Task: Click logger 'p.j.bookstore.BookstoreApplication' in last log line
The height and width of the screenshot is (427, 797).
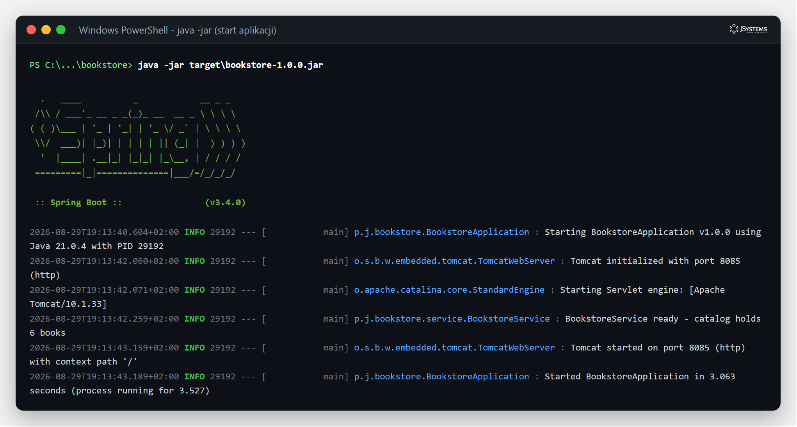Action: (441, 377)
